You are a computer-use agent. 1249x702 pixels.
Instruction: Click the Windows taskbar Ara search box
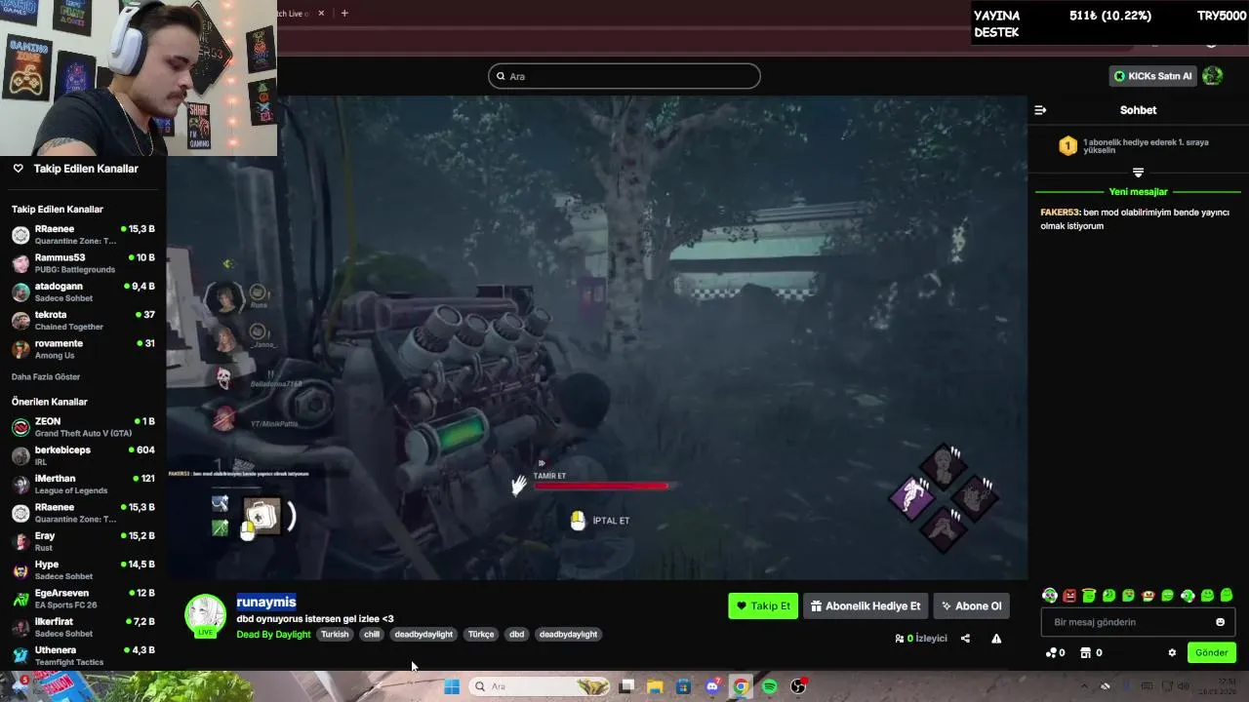(x=539, y=686)
